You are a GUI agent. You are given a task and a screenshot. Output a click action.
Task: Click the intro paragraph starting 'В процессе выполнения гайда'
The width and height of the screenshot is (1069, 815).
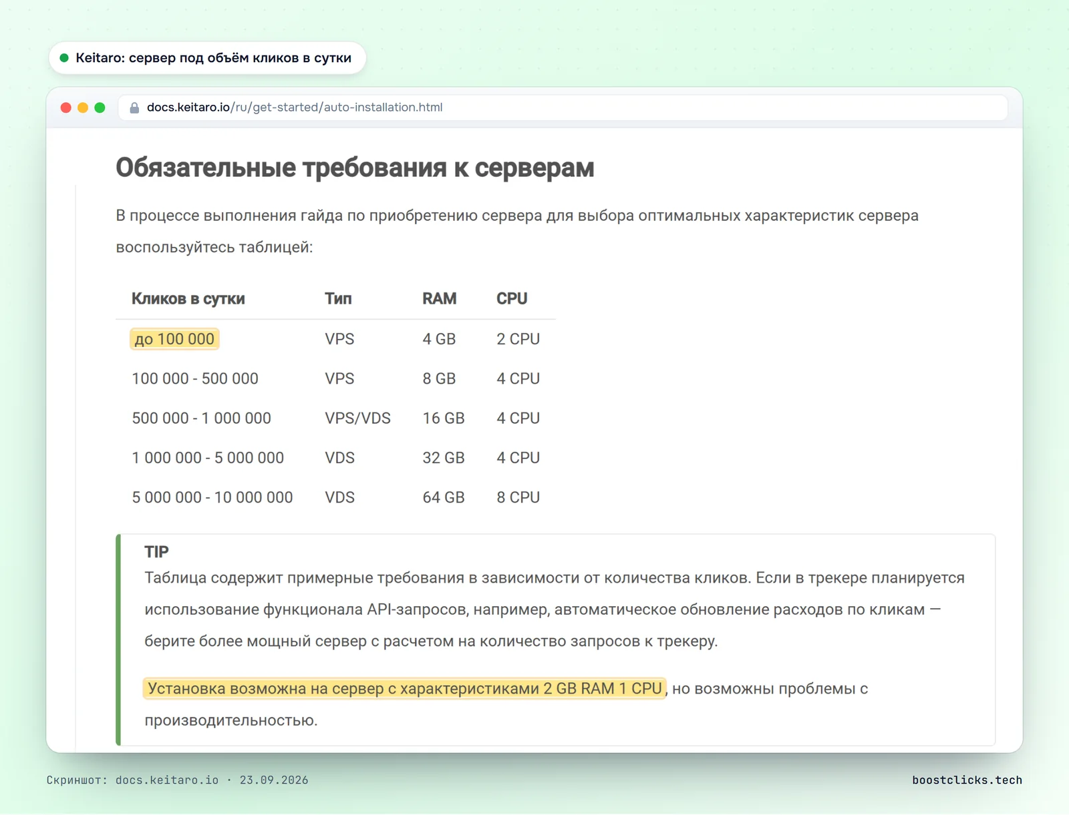[x=517, y=232]
